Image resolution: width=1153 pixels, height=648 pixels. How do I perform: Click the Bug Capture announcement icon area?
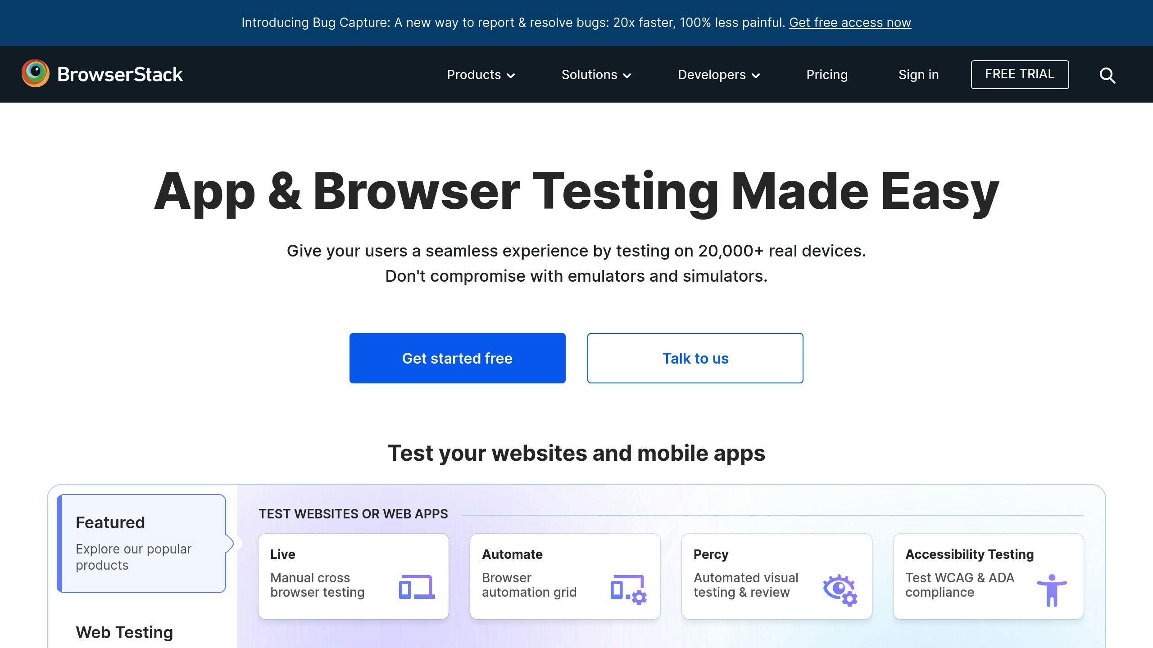[576, 22]
